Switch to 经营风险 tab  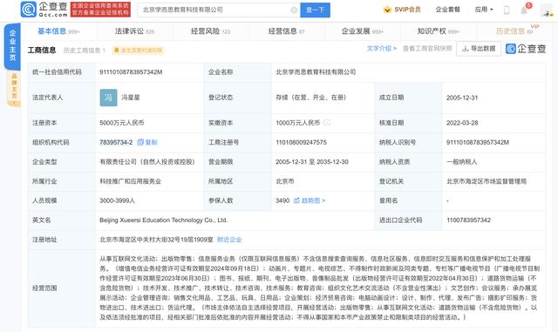211,31
